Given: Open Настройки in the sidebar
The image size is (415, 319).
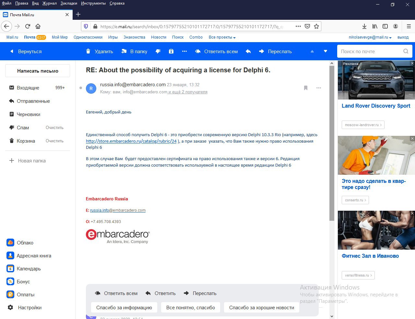Looking at the screenshot, I should click(x=25, y=307).
